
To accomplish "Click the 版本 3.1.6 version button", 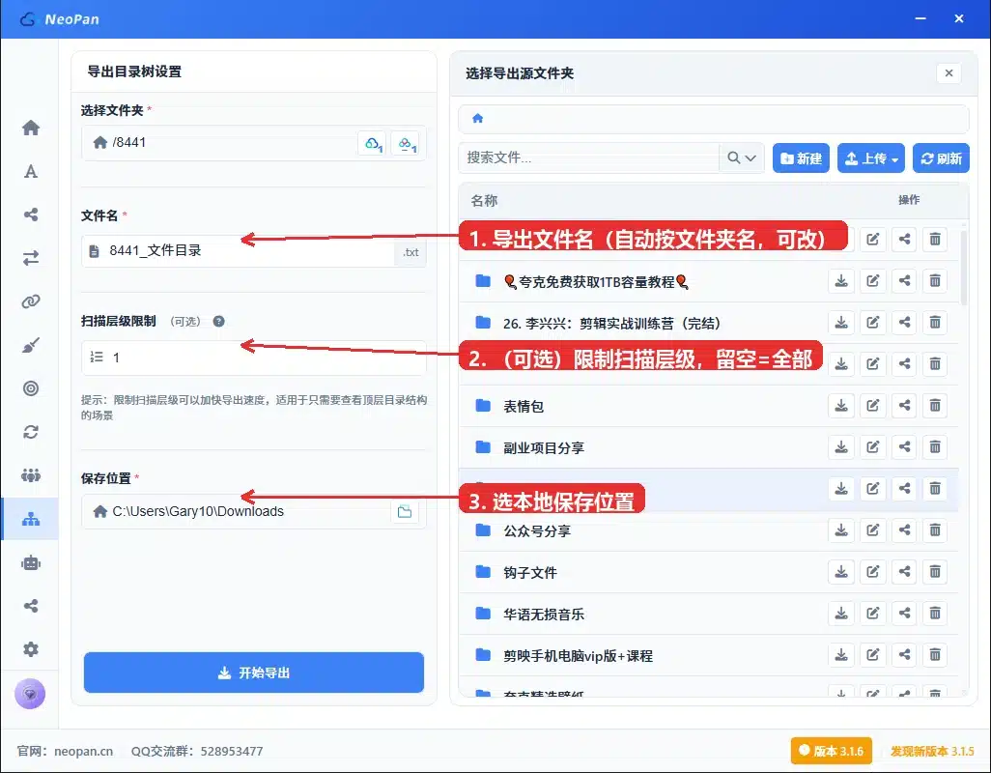I will (831, 751).
